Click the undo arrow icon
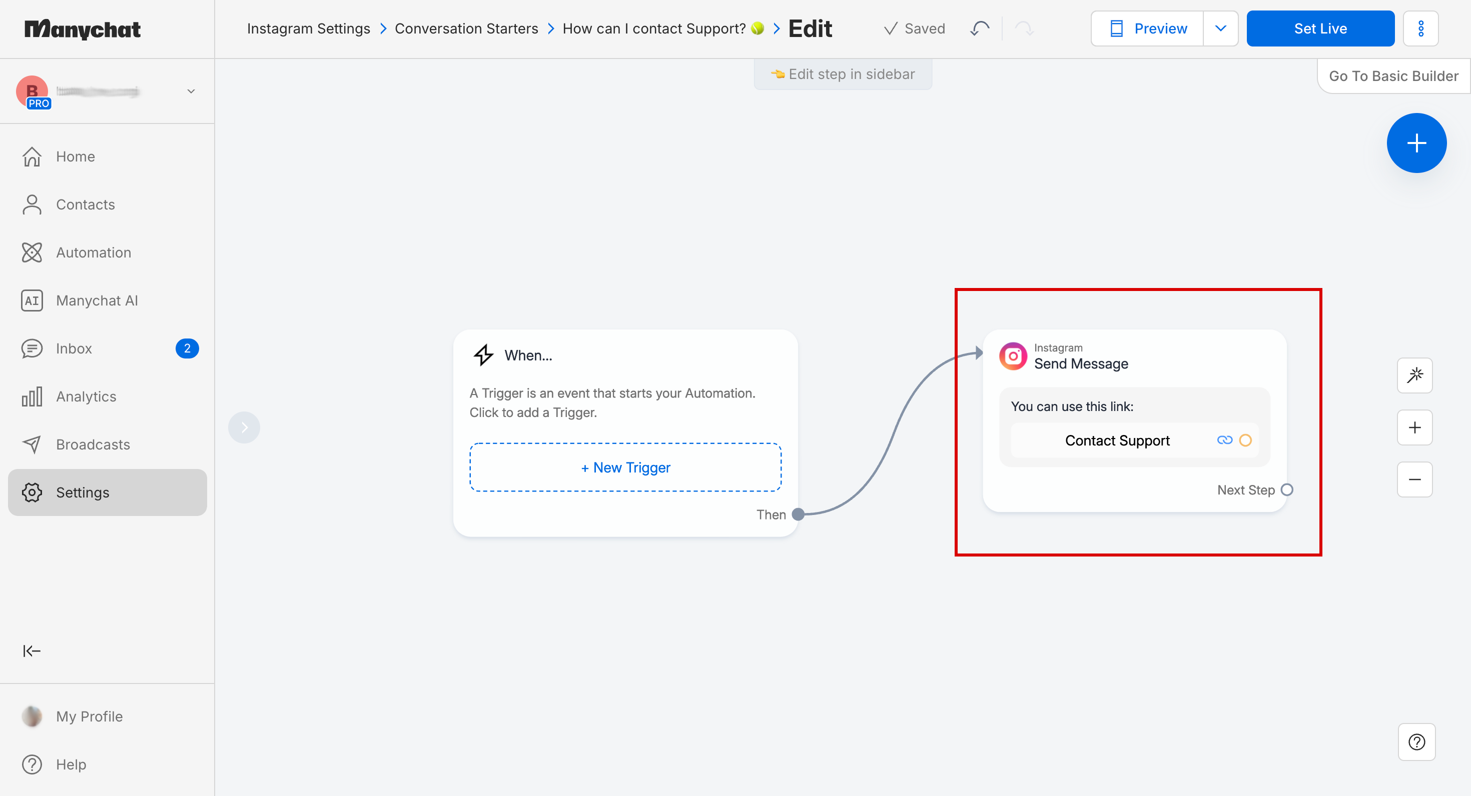The width and height of the screenshot is (1471, 796). tap(980, 28)
